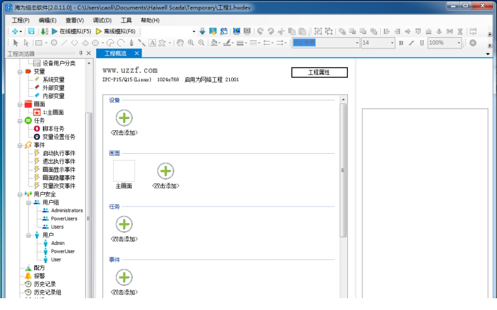Click the copy icon in toolbar
This screenshot has height=310, width=497.
tap(291, 31)
